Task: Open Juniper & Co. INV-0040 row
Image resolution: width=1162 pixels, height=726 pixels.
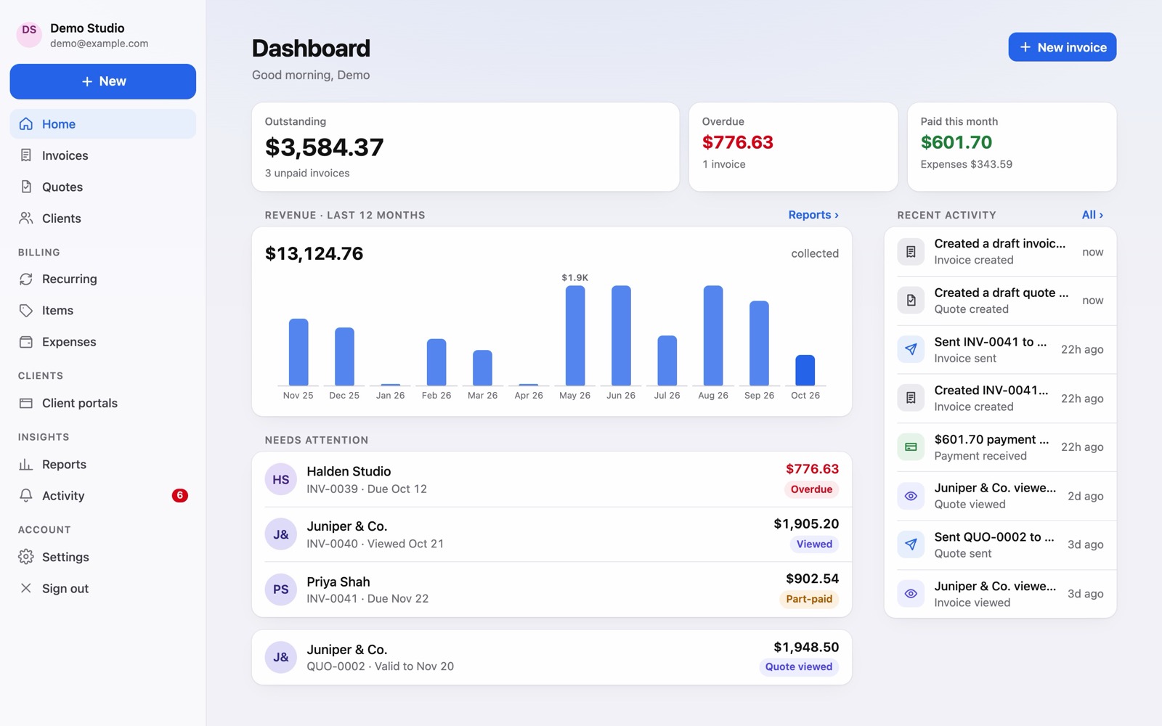Action: 552,534
